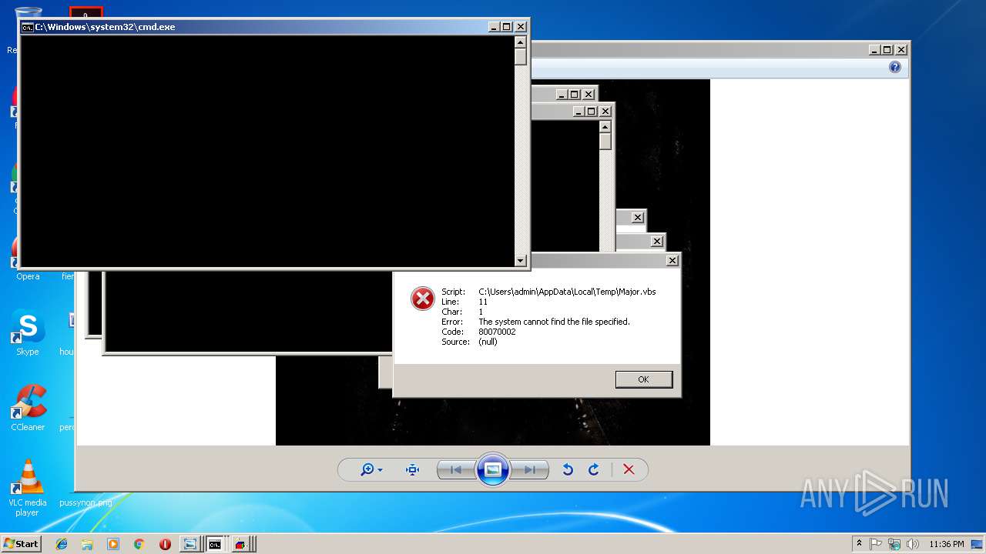Image resolution: width=986 pixels, height=554 pixels.
Task: Click OK in the Major.vbs error dialog
Action: (x=643, y=379)
